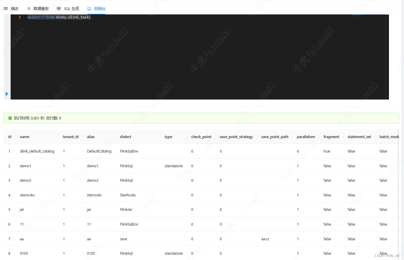This screenshot has height=260, width=404.
Task: Click the name cell reading demo2
Action: point(25,180)
